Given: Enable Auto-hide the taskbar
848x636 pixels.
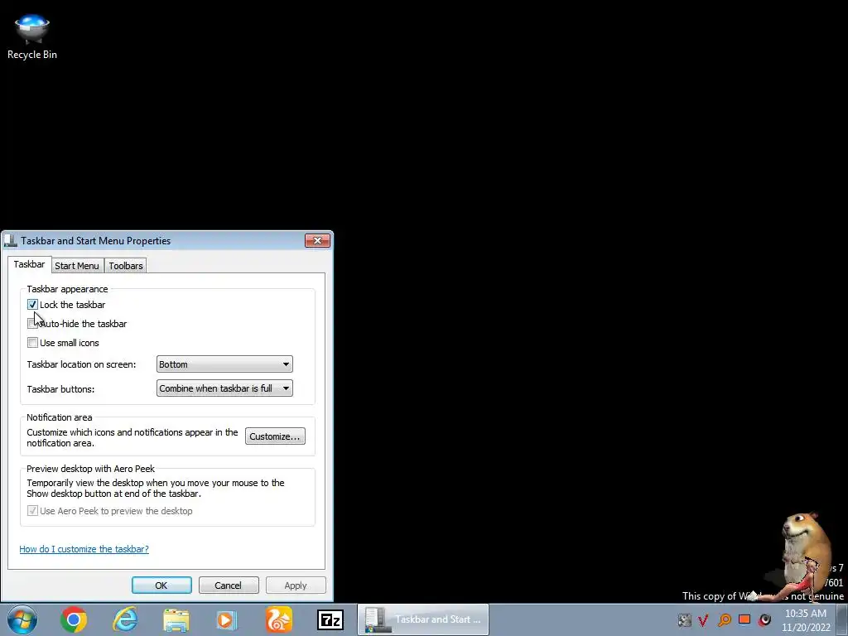Looking at the screenshot, I should coord(32,324).
